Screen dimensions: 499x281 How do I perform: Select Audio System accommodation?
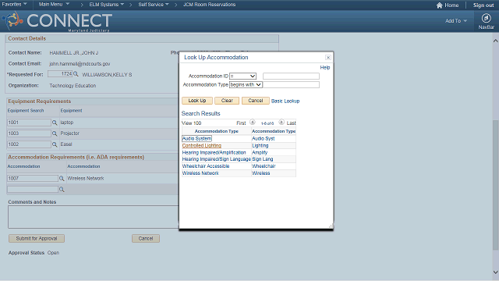(196, 139)
